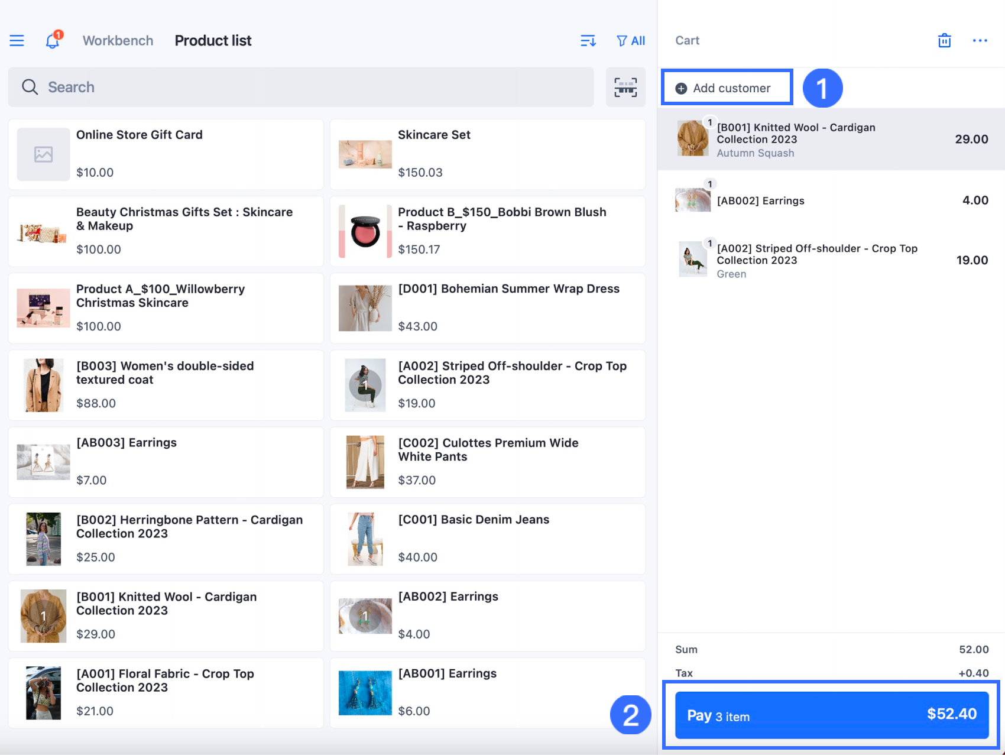Click the Skincare Set product image
Viewport: 1005px width, 755px height.
pos(365,154)
